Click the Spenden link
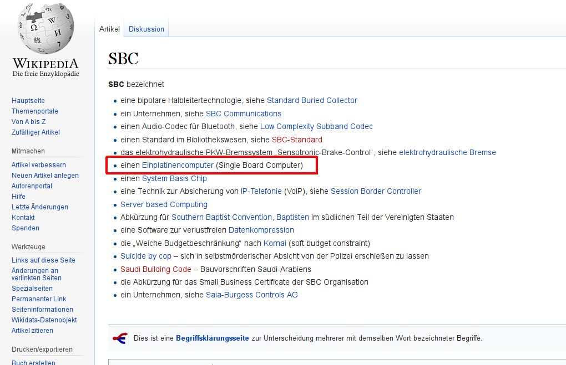The width and height of the screenshot is (566, 365). pyautogui.click(x=26, y=228)
